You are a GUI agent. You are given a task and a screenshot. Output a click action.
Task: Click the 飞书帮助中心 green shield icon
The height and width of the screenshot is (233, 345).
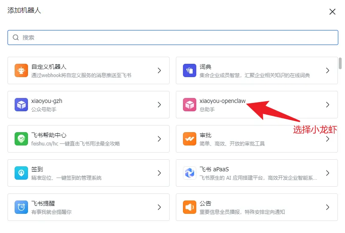coord(21,139)
